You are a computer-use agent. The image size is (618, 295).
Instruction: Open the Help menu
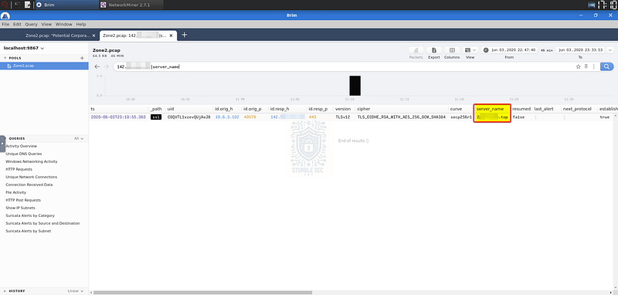[81, 24]
